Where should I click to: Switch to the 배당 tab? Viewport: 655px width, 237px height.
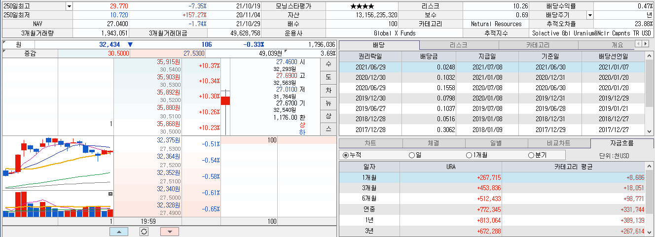pos(379,45)
